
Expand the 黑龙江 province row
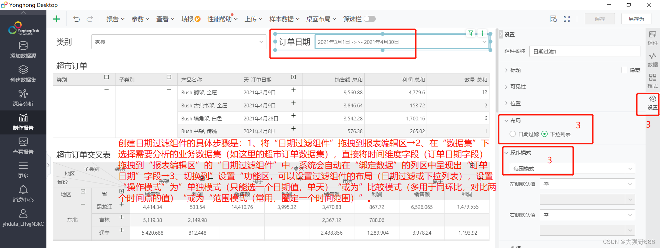[x=121, y=204]
